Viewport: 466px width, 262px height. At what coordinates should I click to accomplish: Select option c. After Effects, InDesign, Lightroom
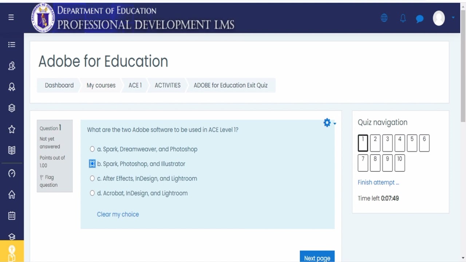point(92,179)
